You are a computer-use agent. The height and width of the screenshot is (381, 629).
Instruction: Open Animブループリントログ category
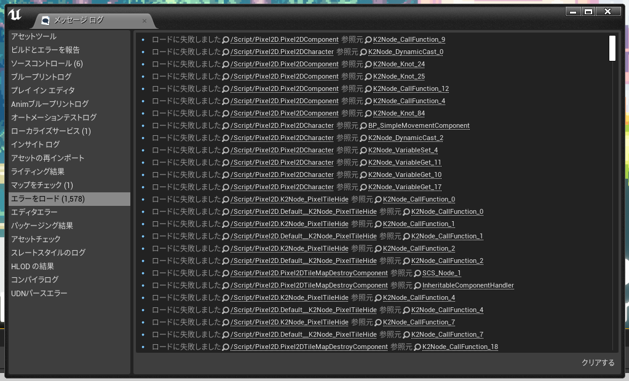pos(69,104)
